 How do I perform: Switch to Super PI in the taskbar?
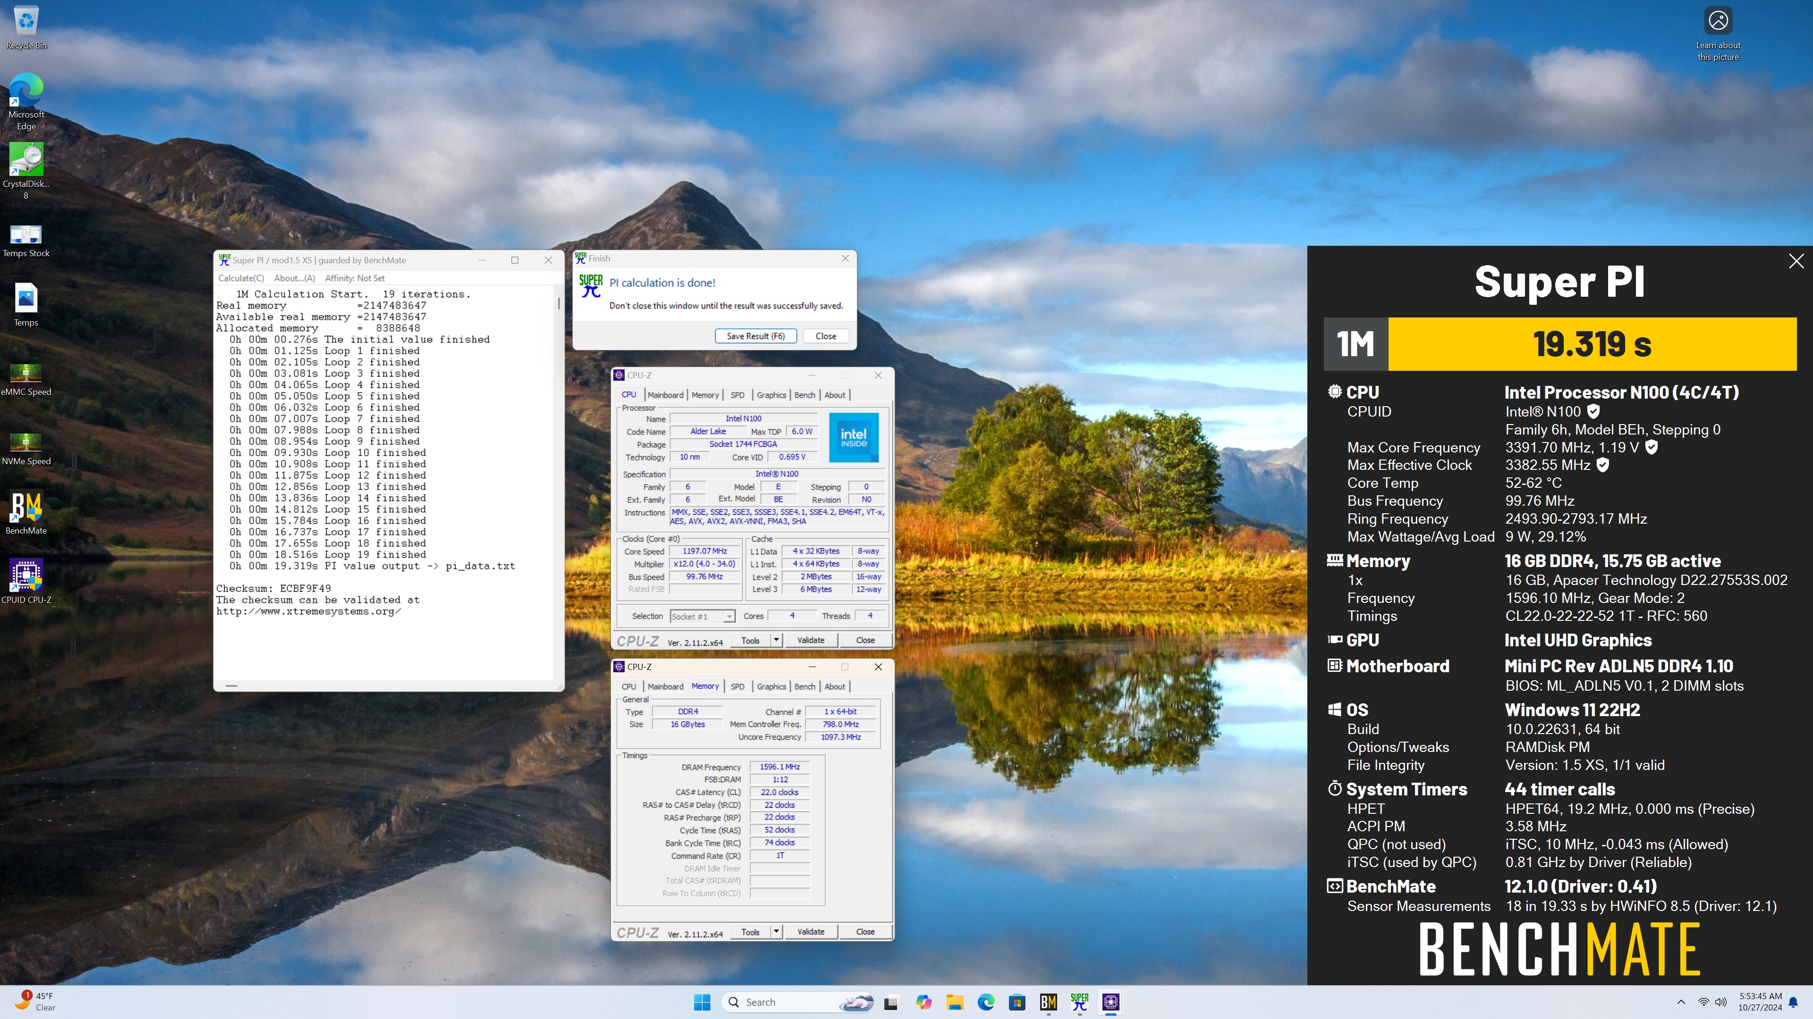click(x=1080, y=1002)
